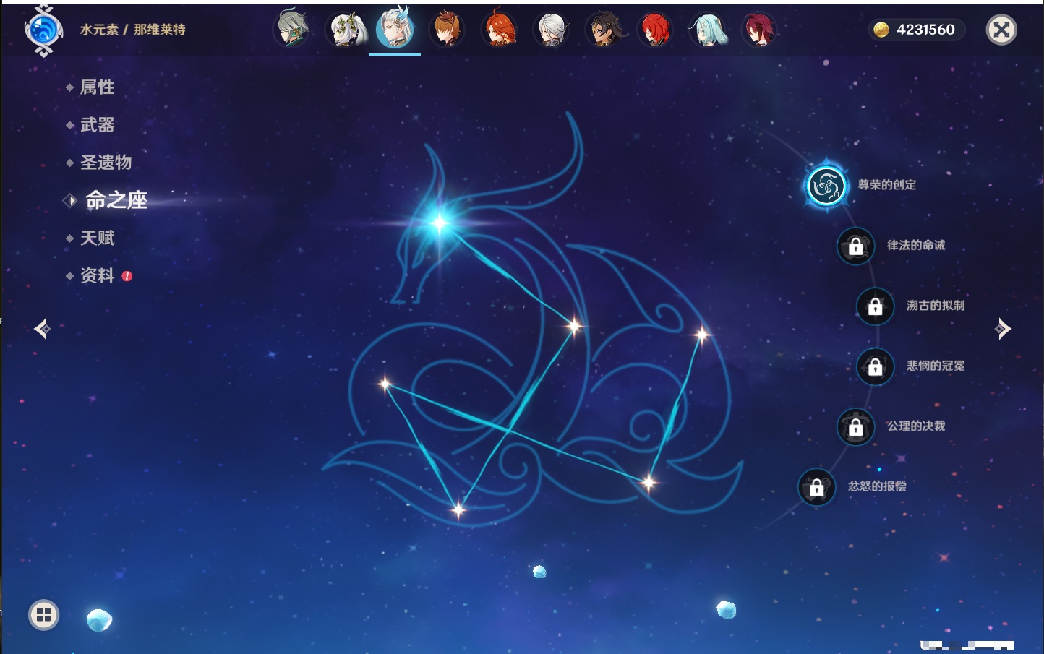
Task: Select the short brown-haired character portrait
Action: [x=448, y=29]
